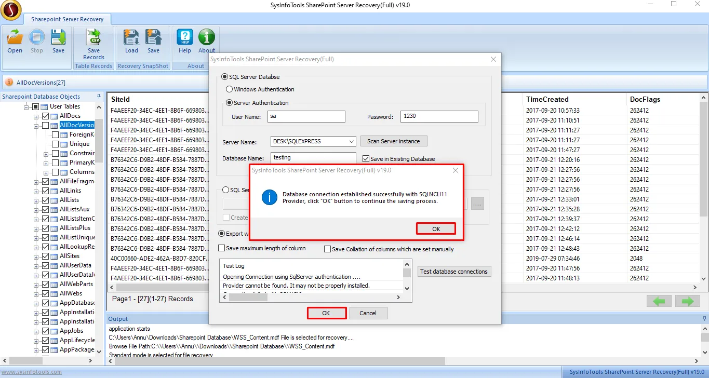Expand the AllDocs tree node
The image size is (709, 378).
tap(36, 116)
